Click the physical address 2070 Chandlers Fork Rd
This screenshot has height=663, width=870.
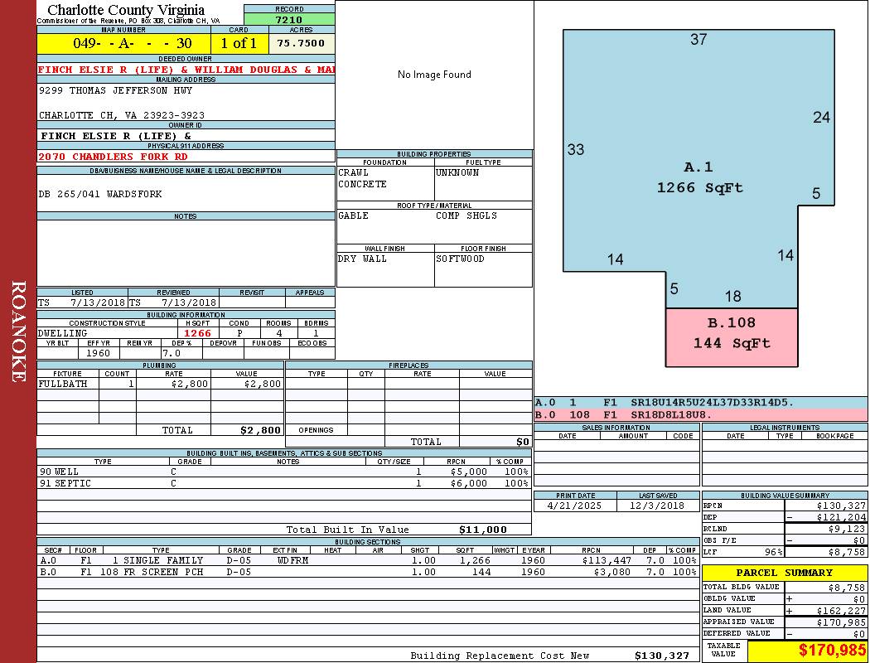pos(113,157)
